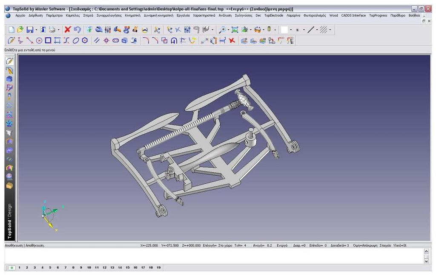Viewport: 436px width, 278px height.
Task: Open the CADDS Interface menu
Action: click(x=353, y=16)
